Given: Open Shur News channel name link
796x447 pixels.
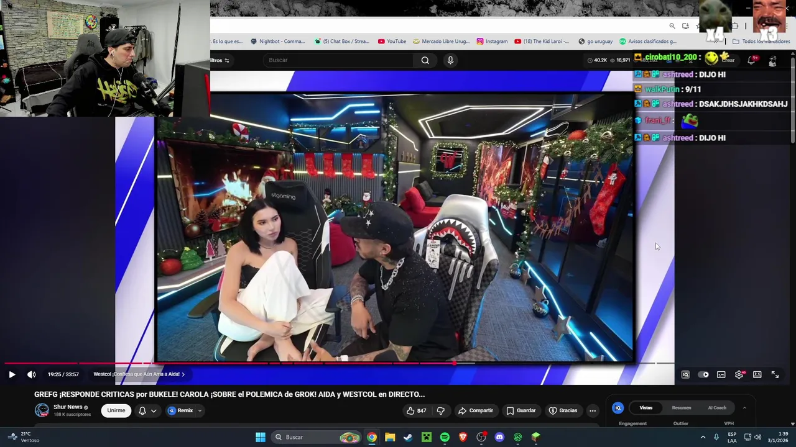Looking at the screenshot, I should coord(68,407).
